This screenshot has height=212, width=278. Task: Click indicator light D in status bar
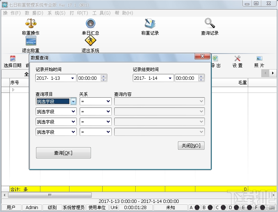(x=236, y=207)
